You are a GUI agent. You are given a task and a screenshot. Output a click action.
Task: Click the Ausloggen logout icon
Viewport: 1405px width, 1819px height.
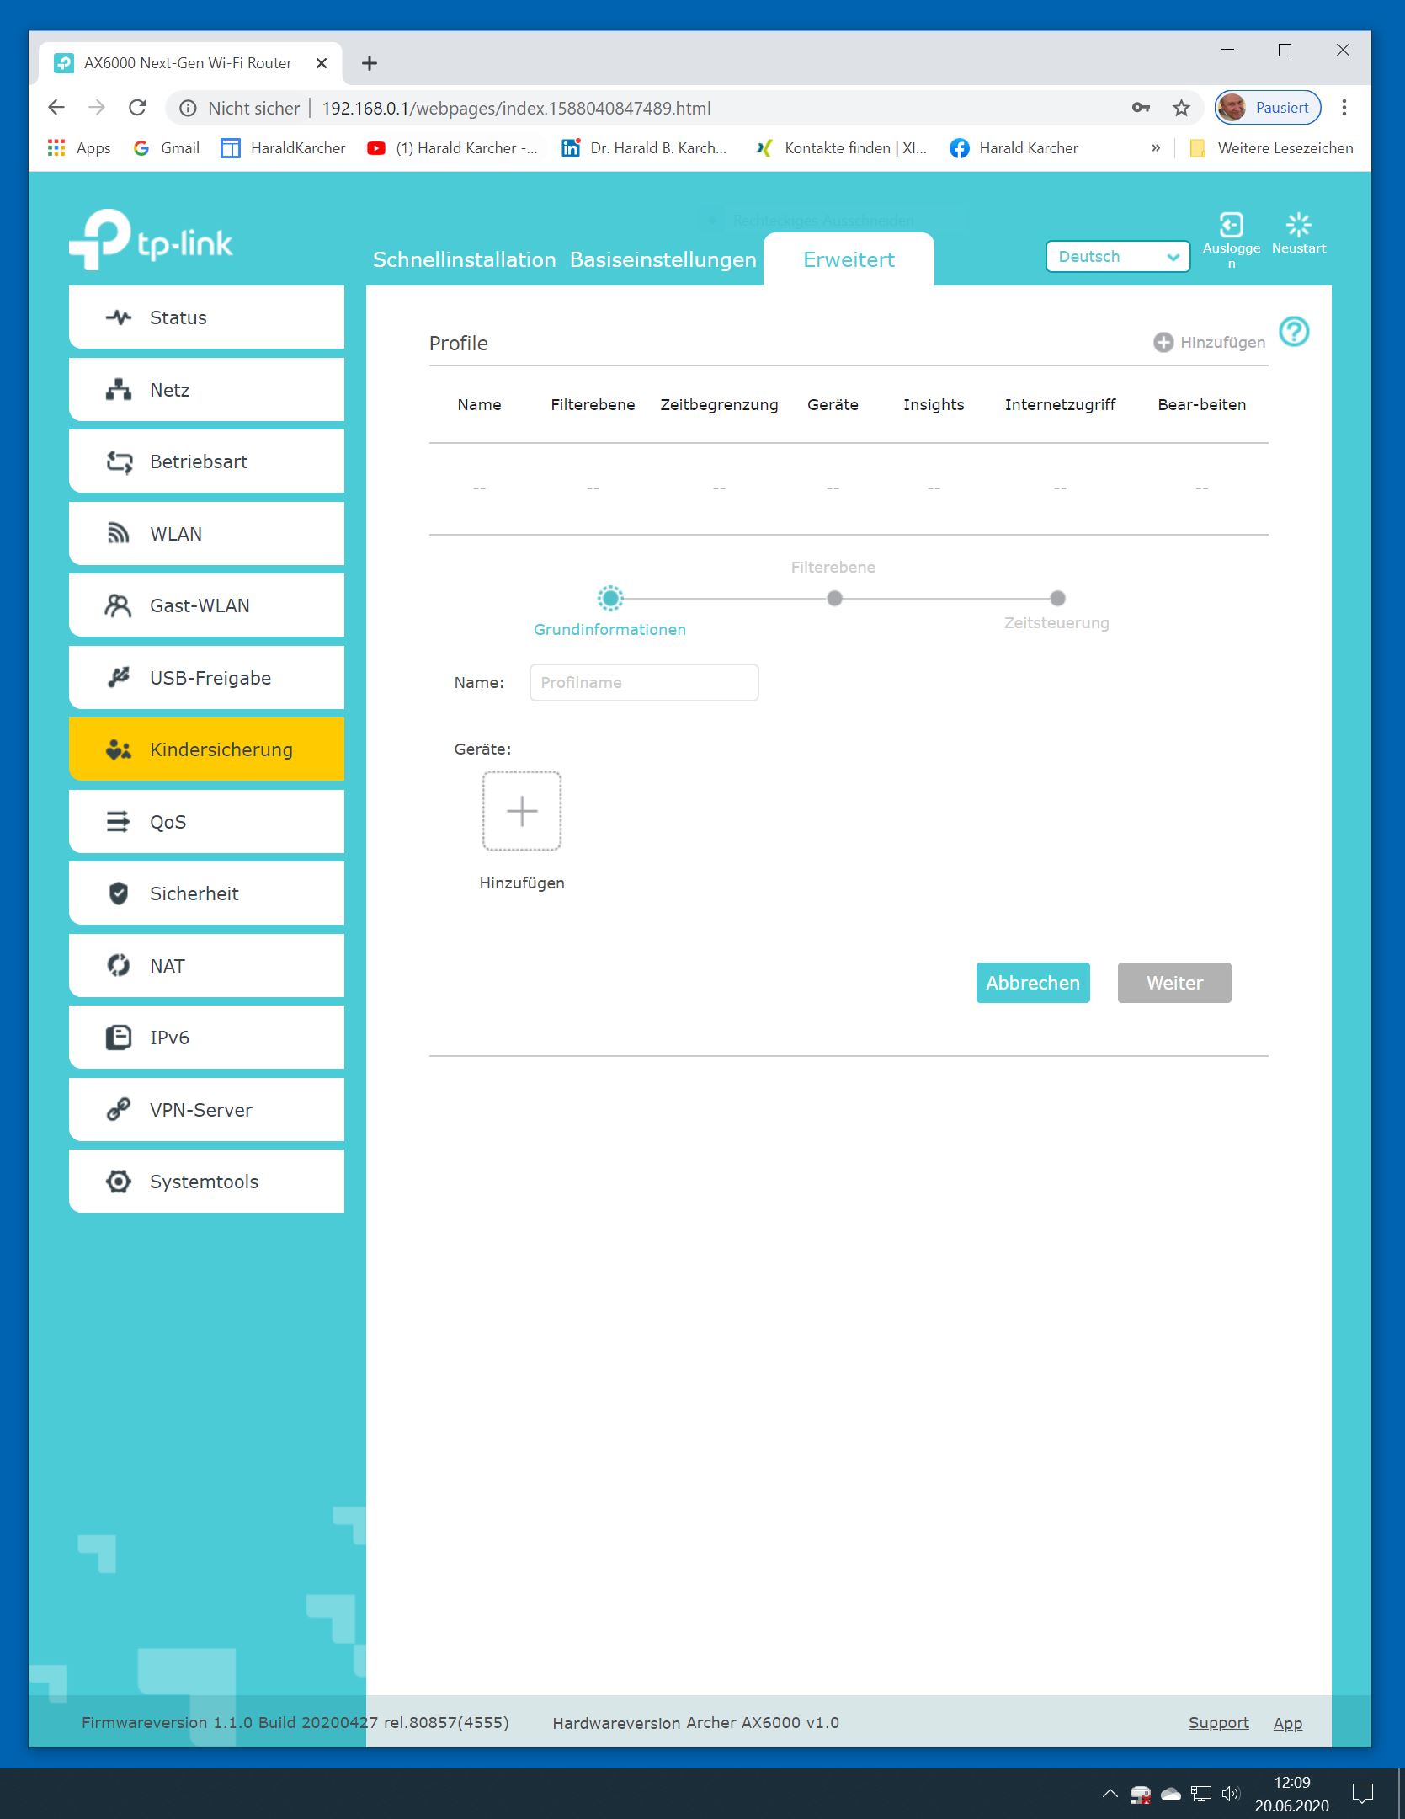pos(1232,225)
